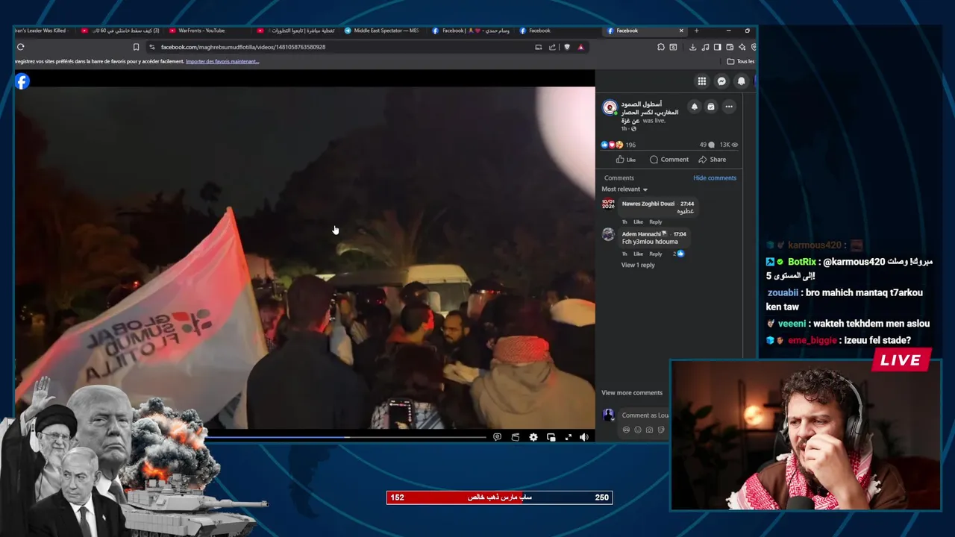Open the browser music note icon

tap(705, 47)
